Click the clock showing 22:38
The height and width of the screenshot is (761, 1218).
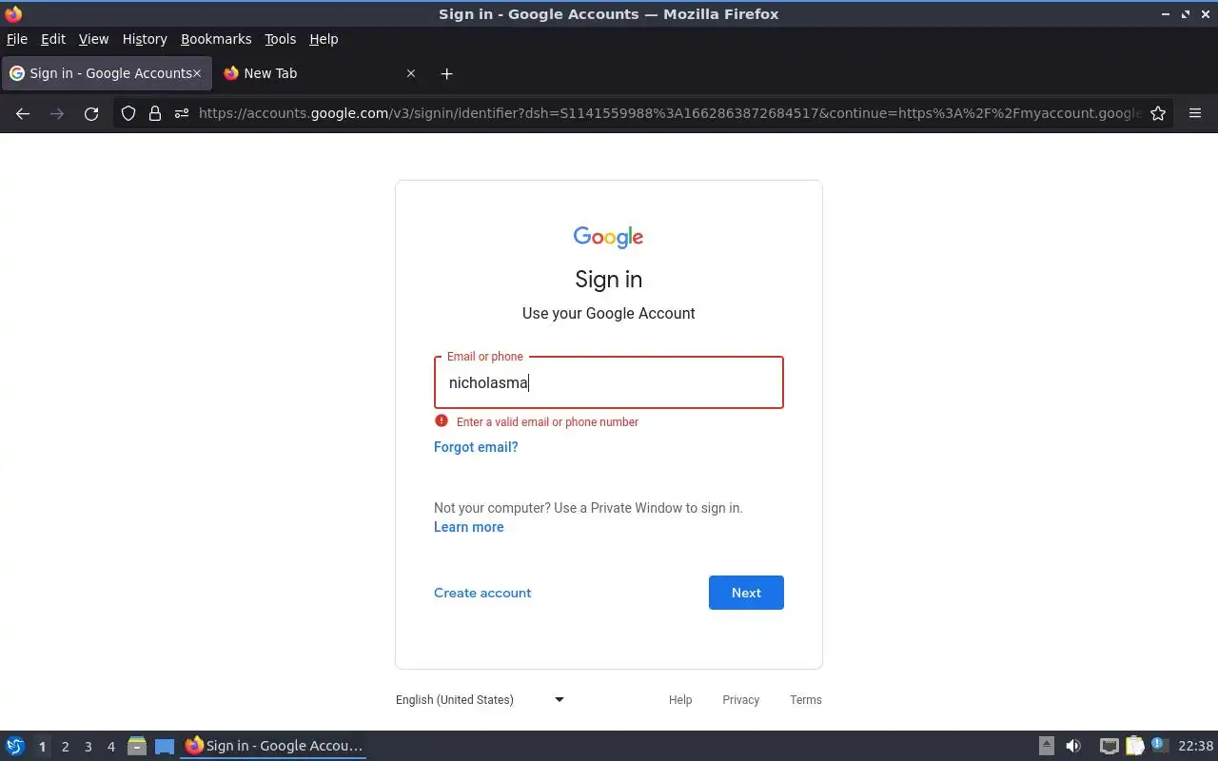coord(1195,746)
